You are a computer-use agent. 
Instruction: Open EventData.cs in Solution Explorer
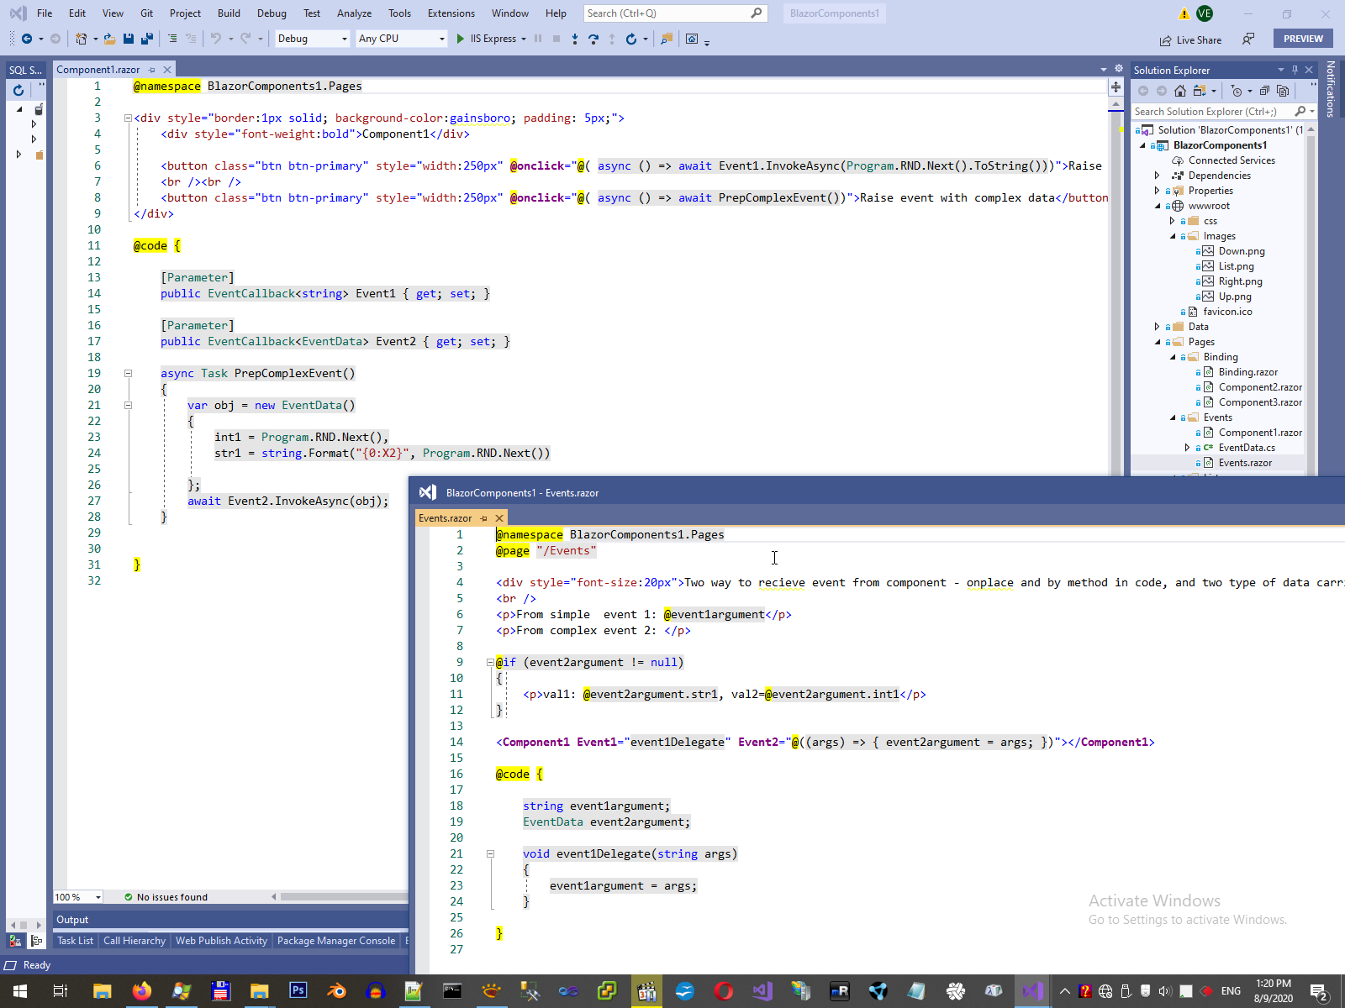click(x=1246, y=448)
